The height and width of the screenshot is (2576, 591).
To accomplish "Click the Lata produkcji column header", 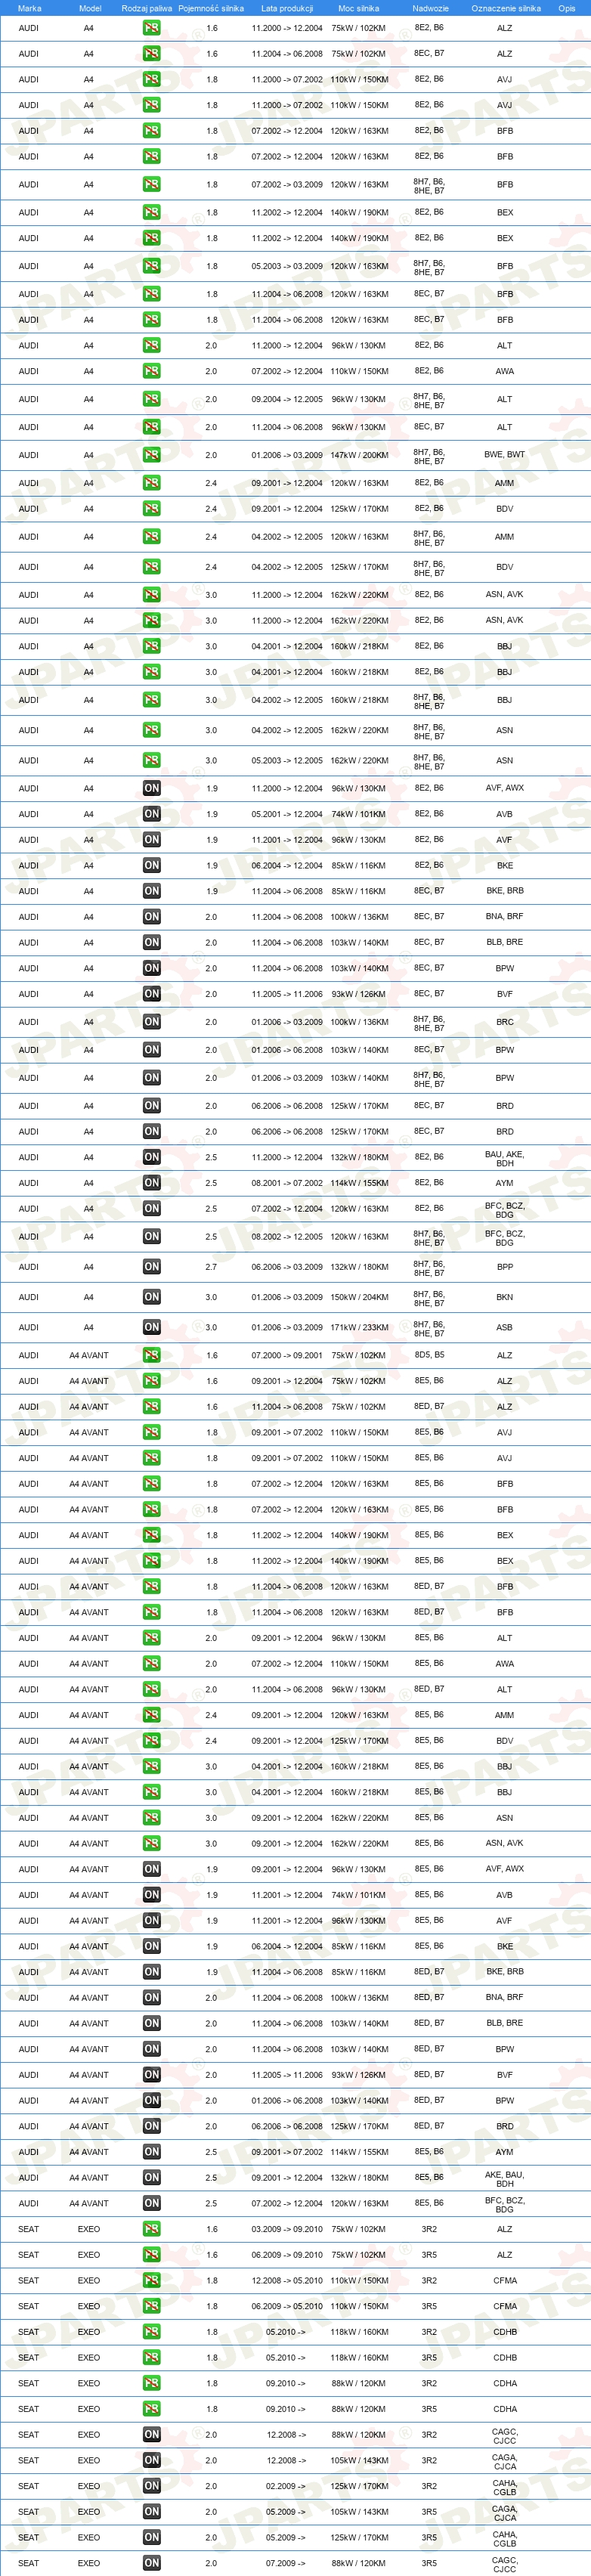I will pyautogui.click(x=287, y=8).
